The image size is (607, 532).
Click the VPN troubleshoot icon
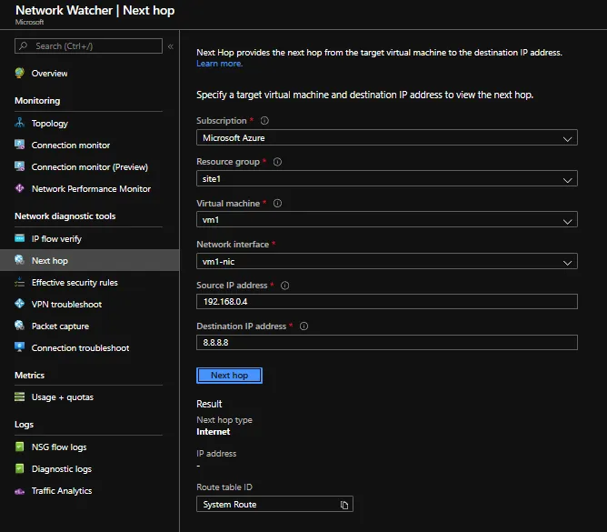[20, 304]
